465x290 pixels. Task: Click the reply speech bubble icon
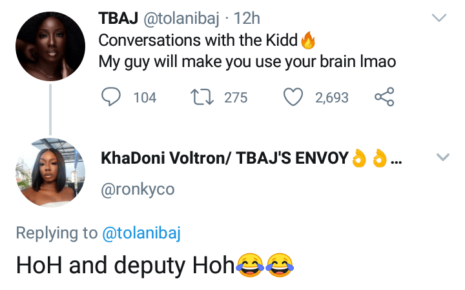pos(112,97)
